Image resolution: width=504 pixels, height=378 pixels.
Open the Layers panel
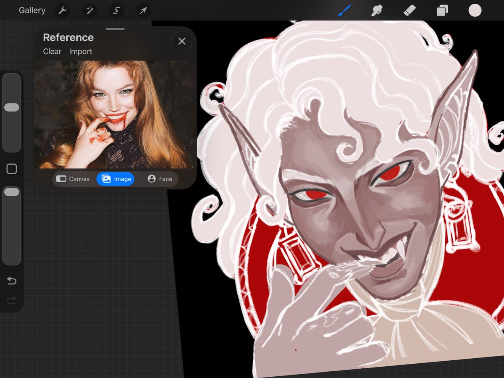pos(442,10)
